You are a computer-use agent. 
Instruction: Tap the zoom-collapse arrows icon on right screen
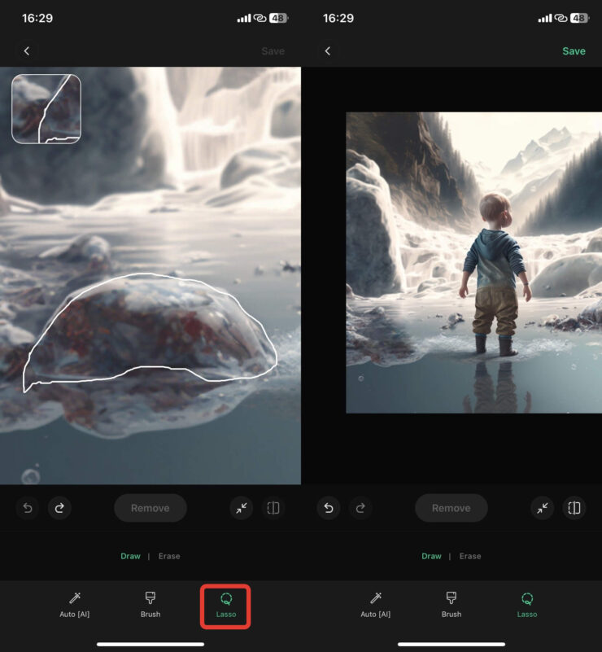click(543, 508)
